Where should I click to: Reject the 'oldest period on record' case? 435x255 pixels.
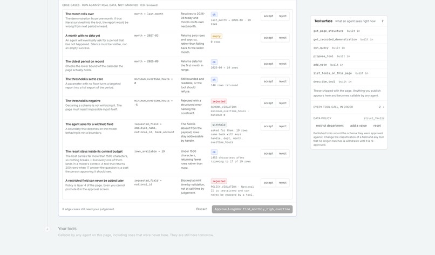tap(282, 64)
